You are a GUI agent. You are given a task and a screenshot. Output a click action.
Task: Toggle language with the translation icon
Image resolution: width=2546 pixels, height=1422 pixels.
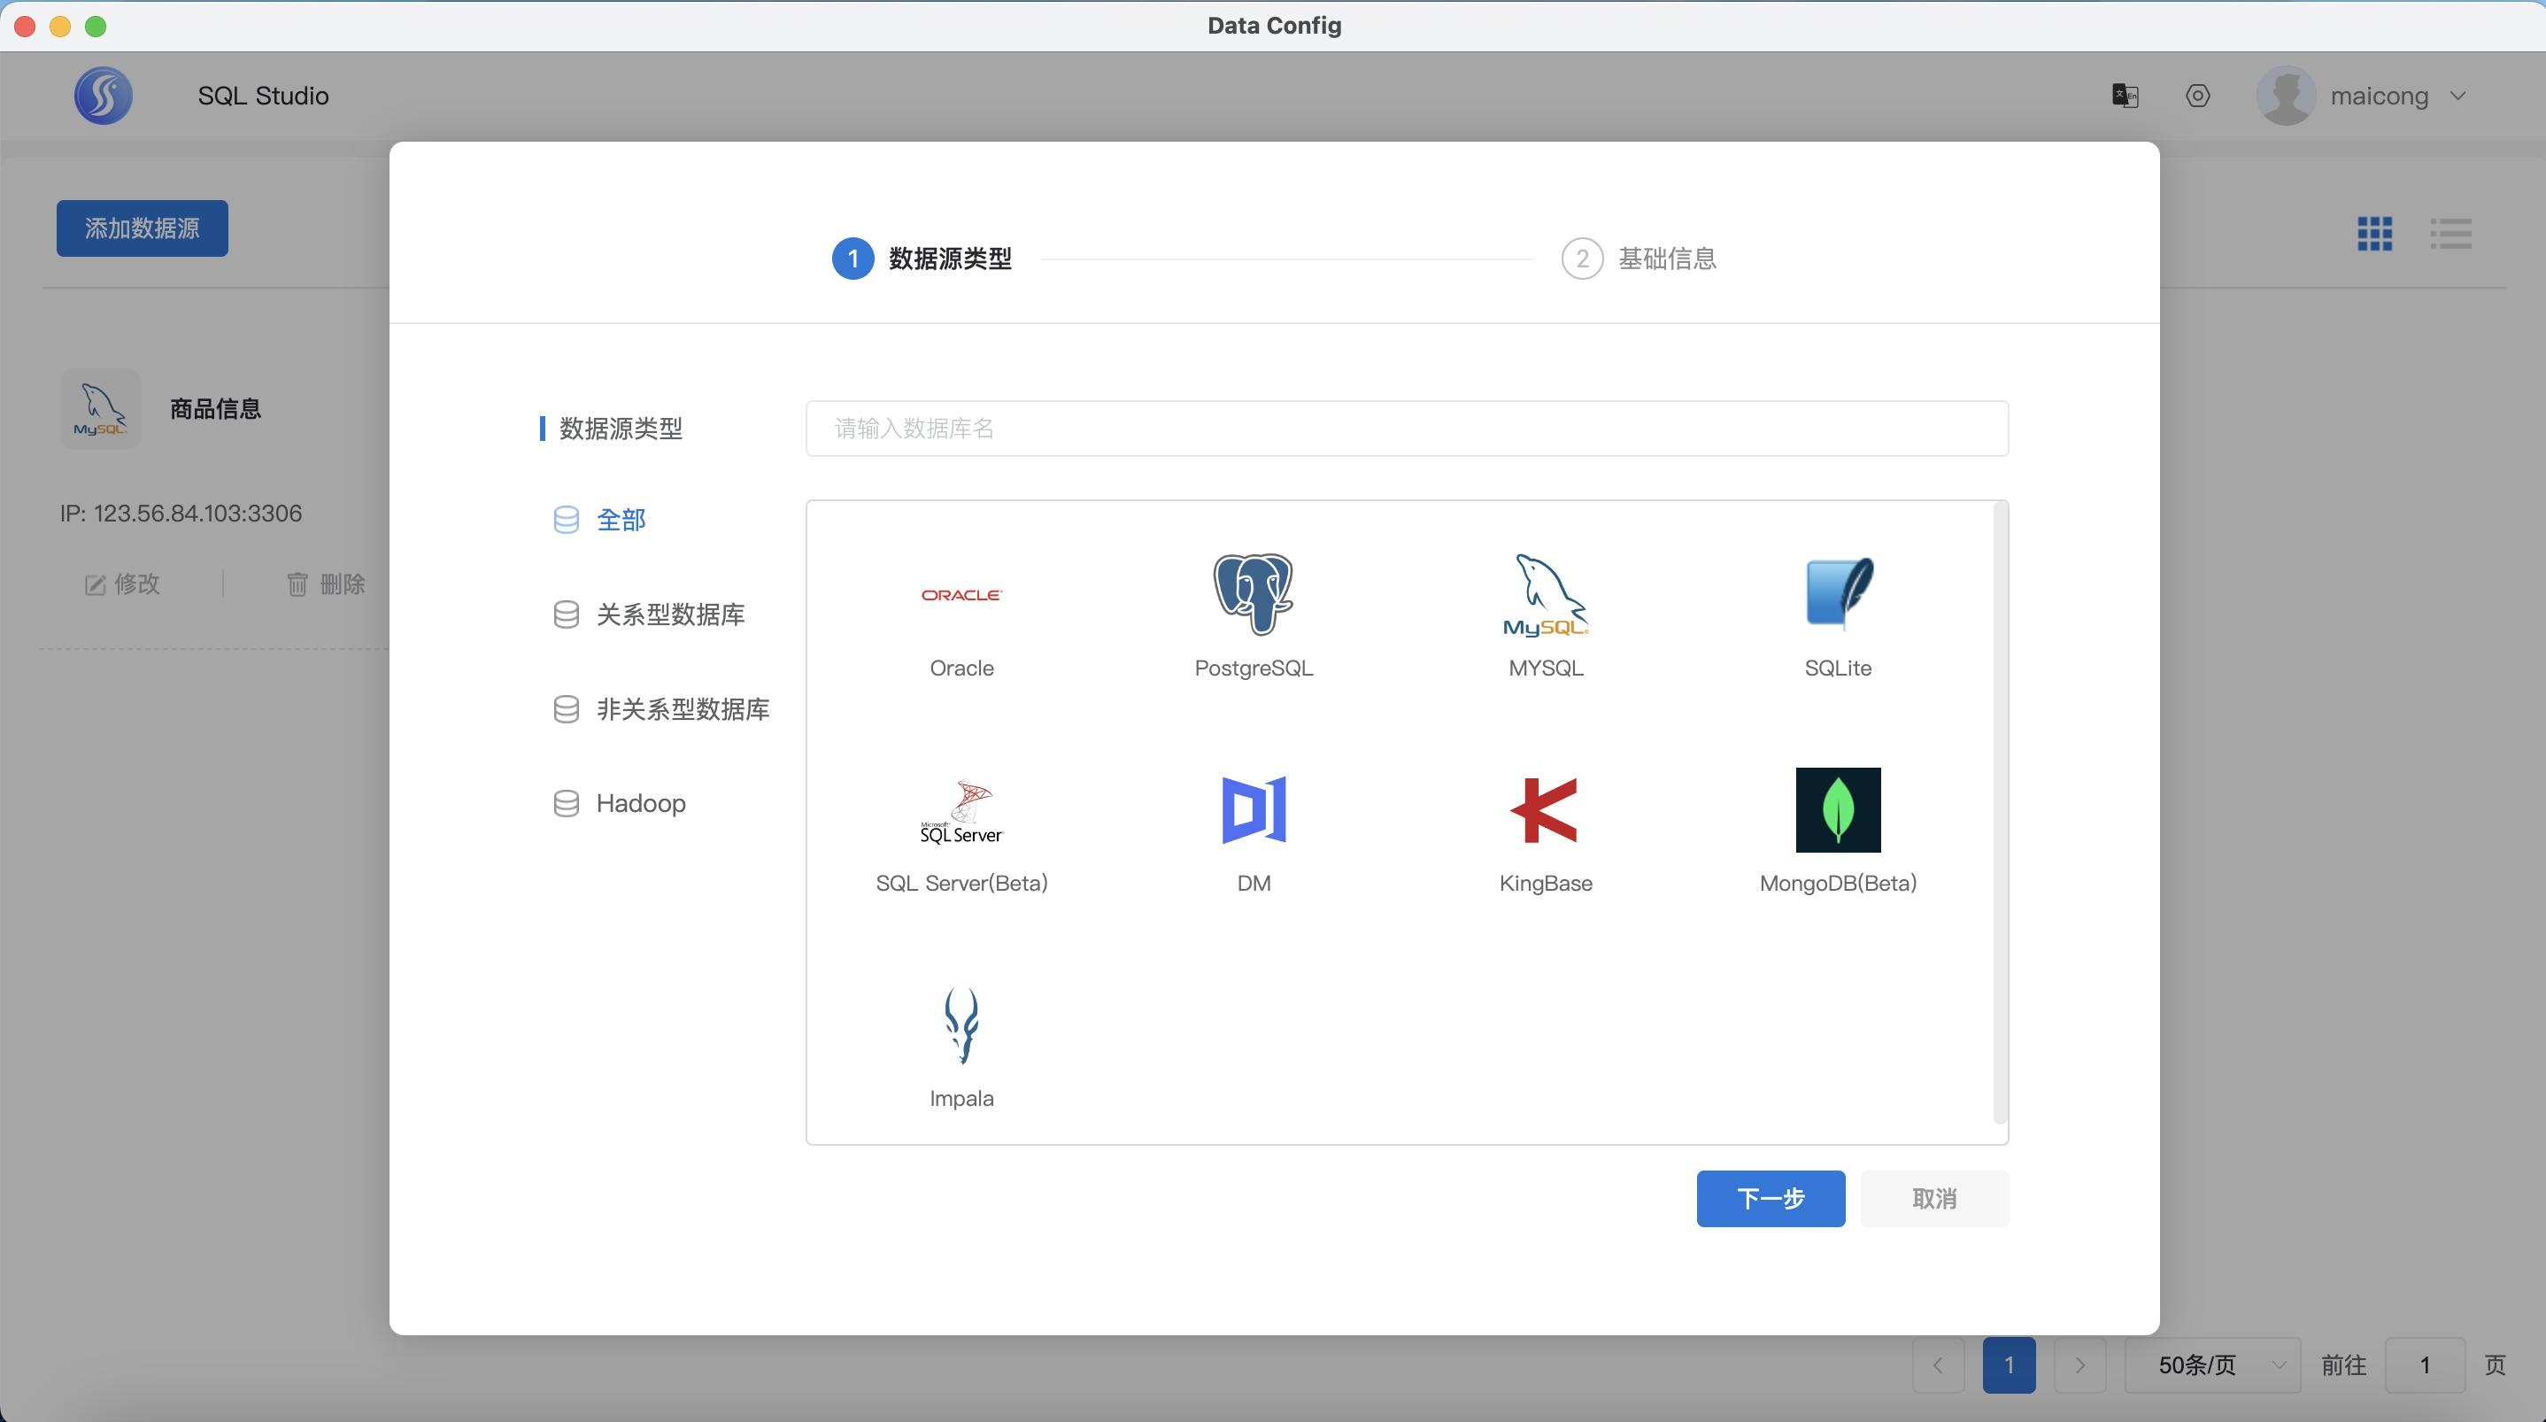tap(2125, 95)
